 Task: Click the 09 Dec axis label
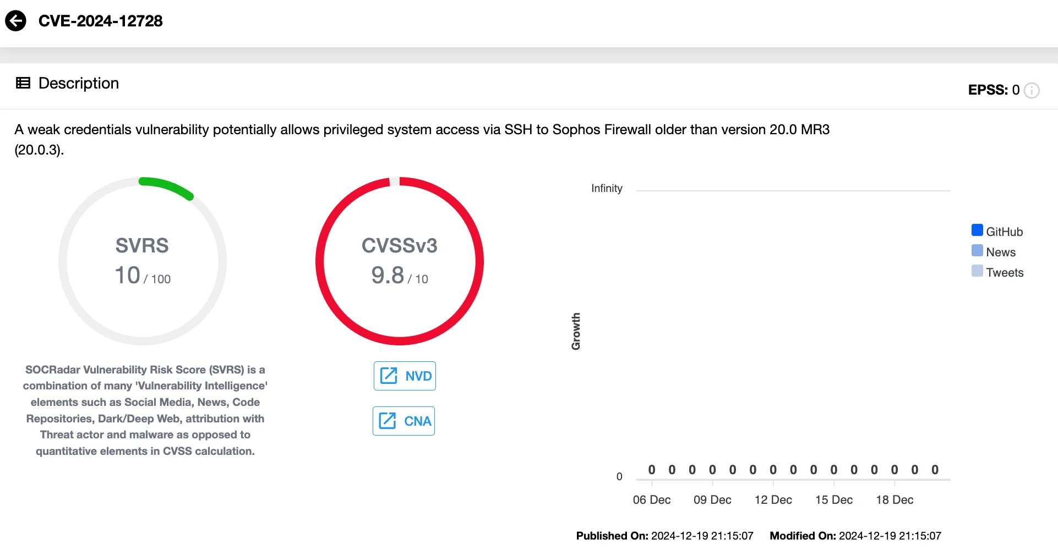click(712, 500)
